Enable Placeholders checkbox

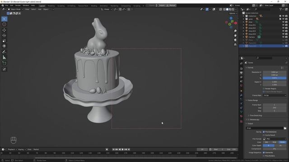(264, 156)
